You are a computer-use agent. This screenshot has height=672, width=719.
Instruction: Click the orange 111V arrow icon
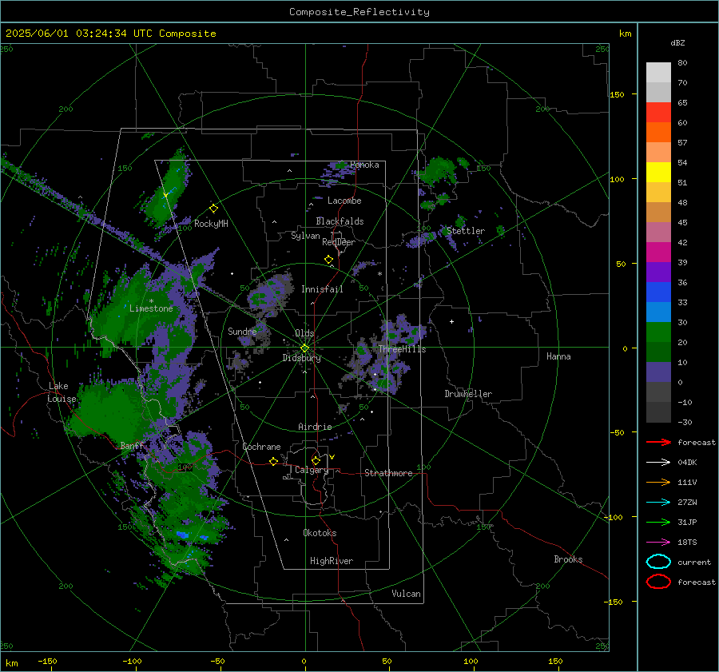click(x=658, y=482)
